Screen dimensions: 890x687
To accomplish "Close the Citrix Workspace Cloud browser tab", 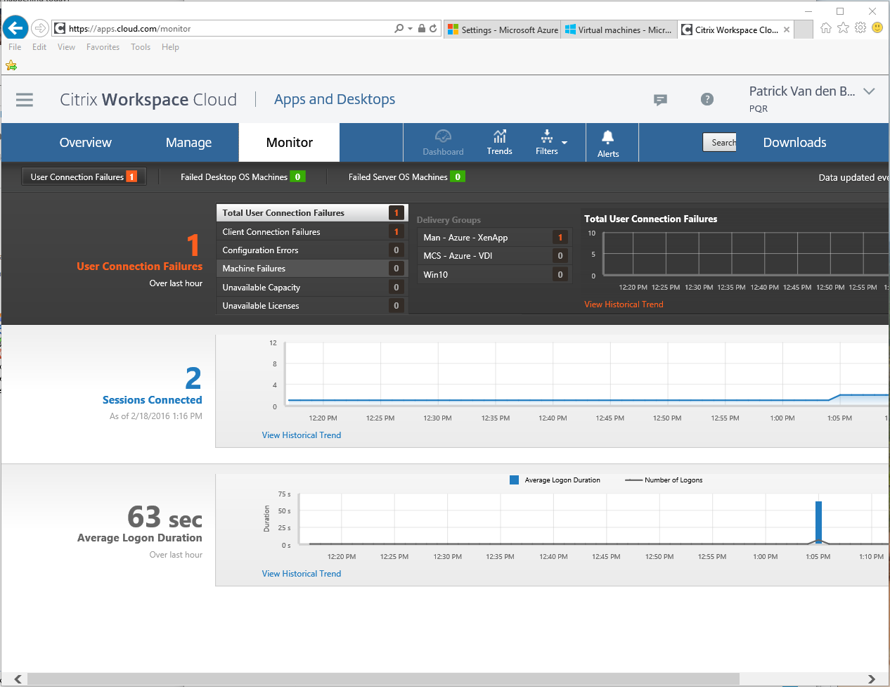I will point(787,30).
